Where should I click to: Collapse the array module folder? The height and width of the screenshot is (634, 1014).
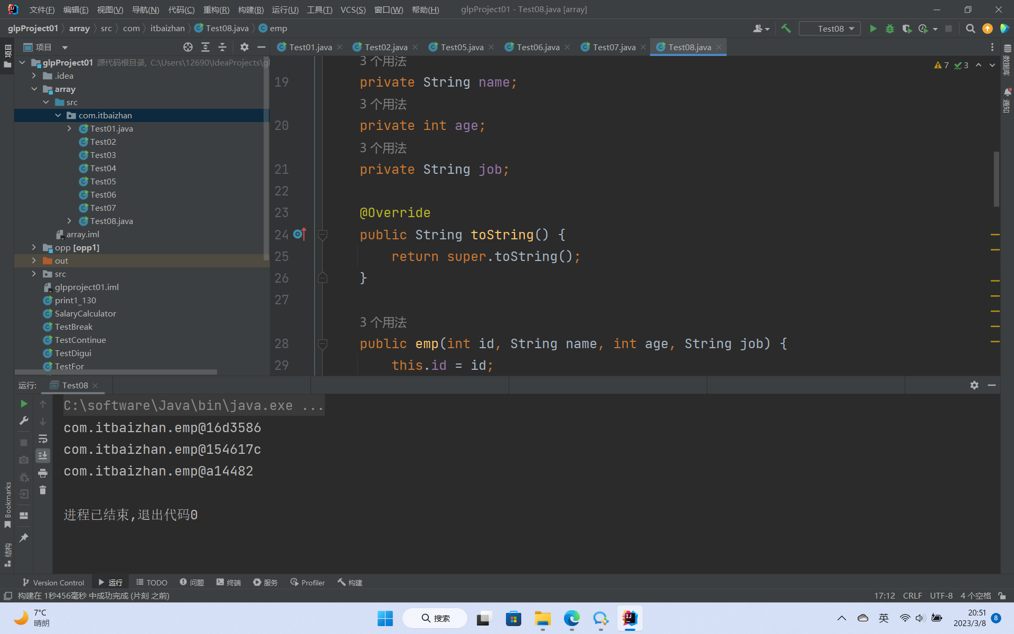[34, 89]
